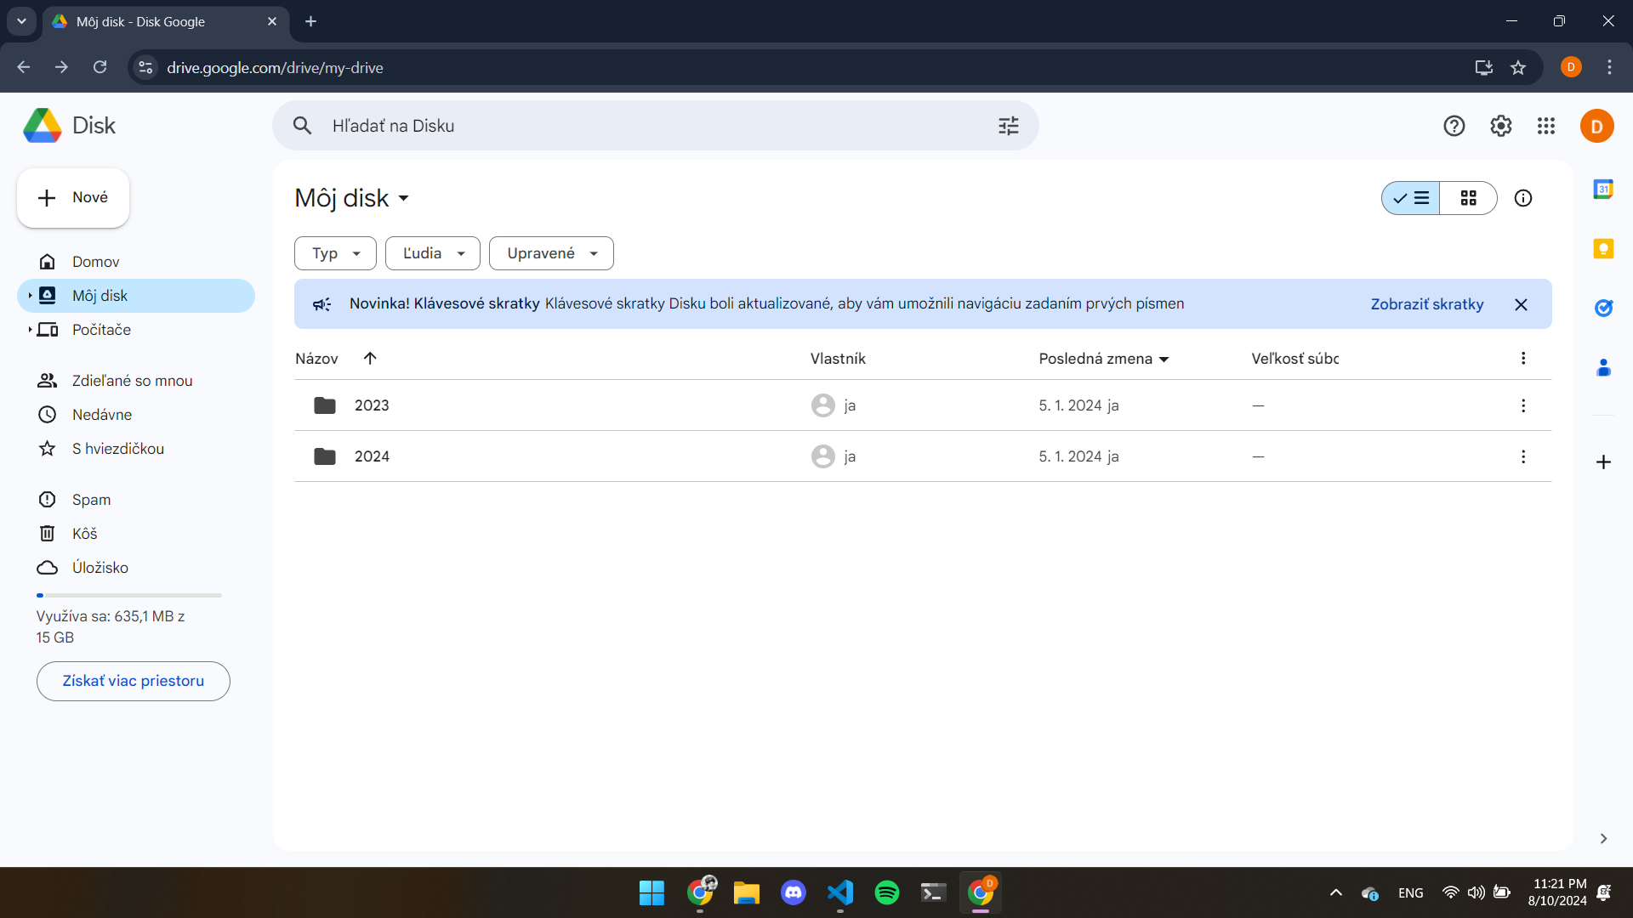
Task: Show details info panel icon
Action: pos(1522,198)
